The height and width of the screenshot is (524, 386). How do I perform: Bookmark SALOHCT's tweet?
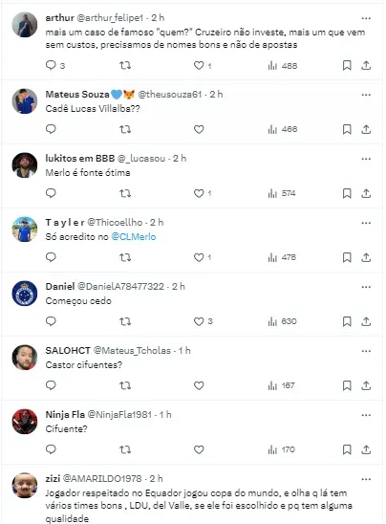[x=347, y=385]
